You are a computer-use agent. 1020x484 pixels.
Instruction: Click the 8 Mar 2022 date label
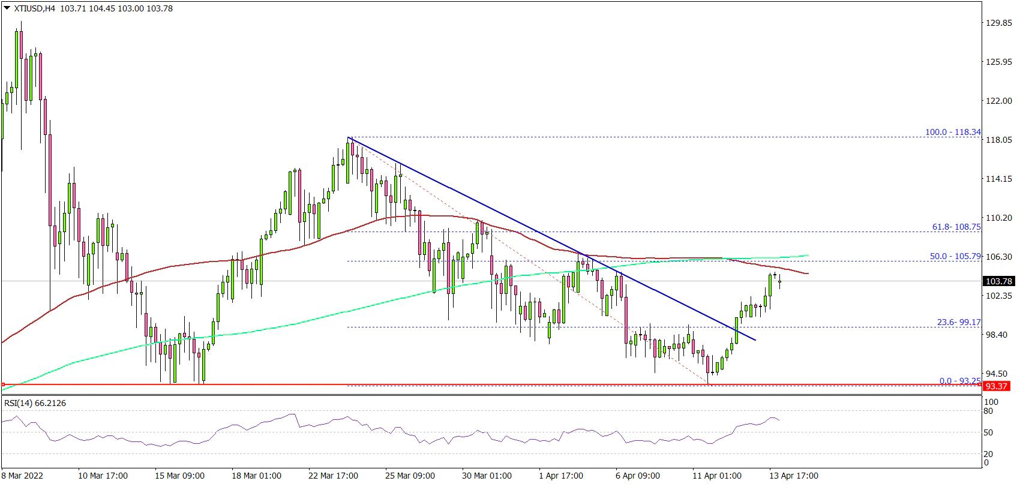(23, 476)
